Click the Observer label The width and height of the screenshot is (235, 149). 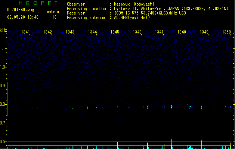point(76,4)
